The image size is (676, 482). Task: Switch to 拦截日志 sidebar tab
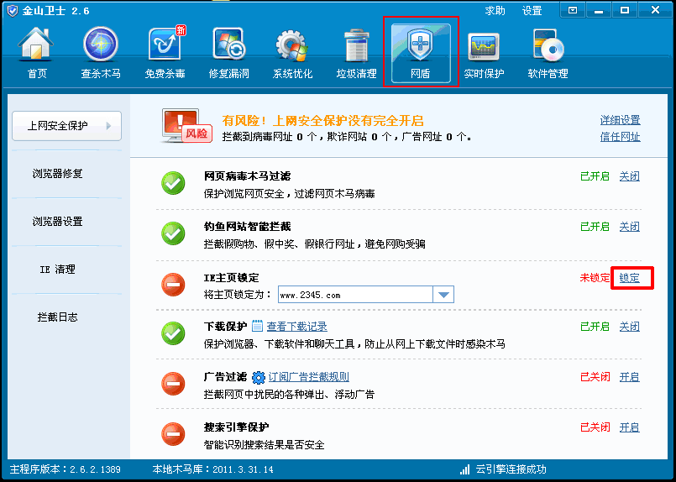click(x=57, y=317)
